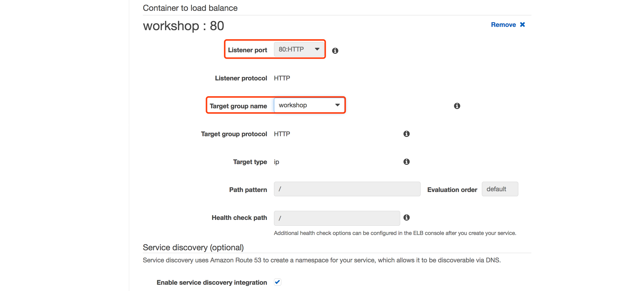Expand the Target group name dropdown
This screenshot has width=643, height=291.
(309, 105)
